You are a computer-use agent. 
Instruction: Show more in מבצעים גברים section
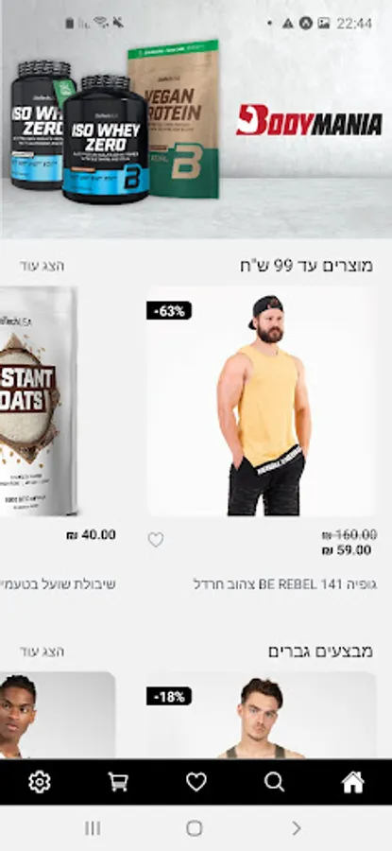(x=42, y=651)
